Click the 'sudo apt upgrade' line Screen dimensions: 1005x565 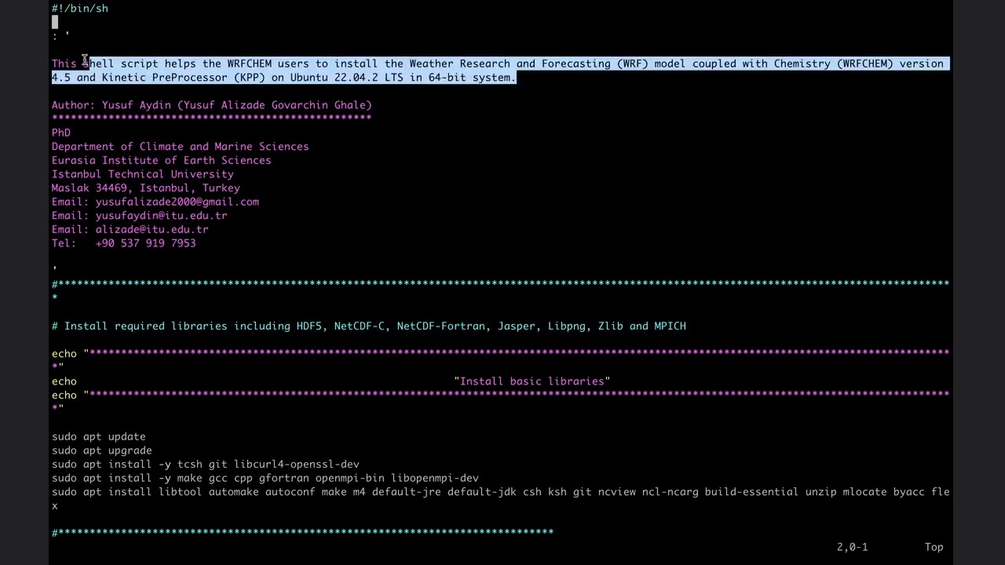(x=102, y=451)
